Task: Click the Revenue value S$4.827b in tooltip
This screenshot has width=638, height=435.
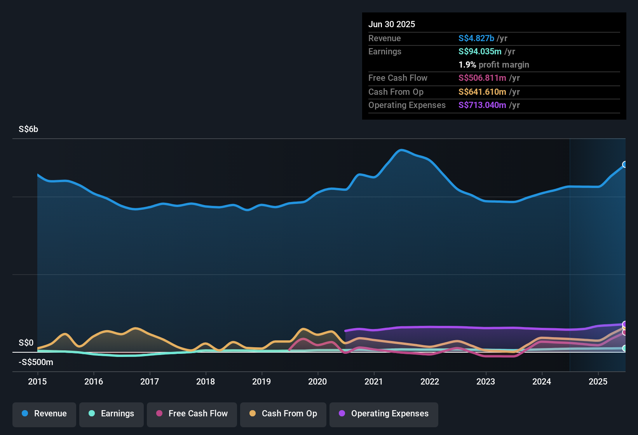Action: point(476,38)
